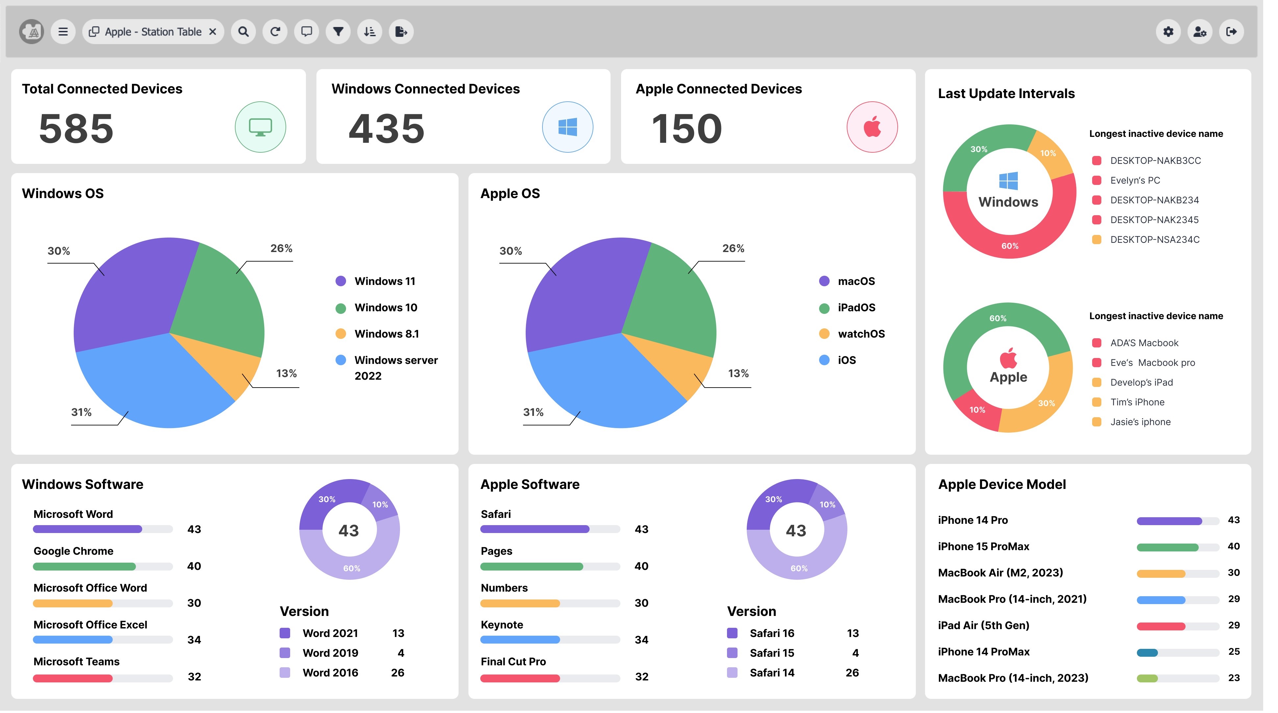
Task: Click watchOS legend dot
Action: (825, 334)
